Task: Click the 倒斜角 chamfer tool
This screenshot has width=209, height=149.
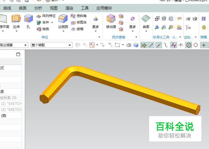Action: pyautogui.click(x=79, y=16)
